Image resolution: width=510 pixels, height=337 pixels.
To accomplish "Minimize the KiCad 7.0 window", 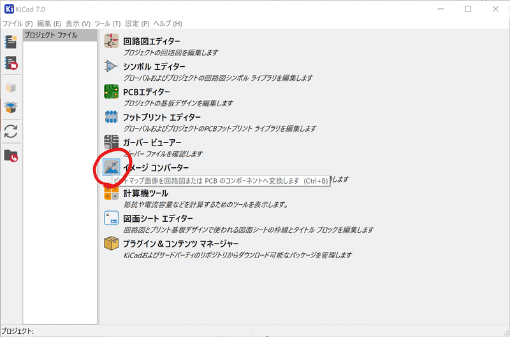I will pos(441,9).
